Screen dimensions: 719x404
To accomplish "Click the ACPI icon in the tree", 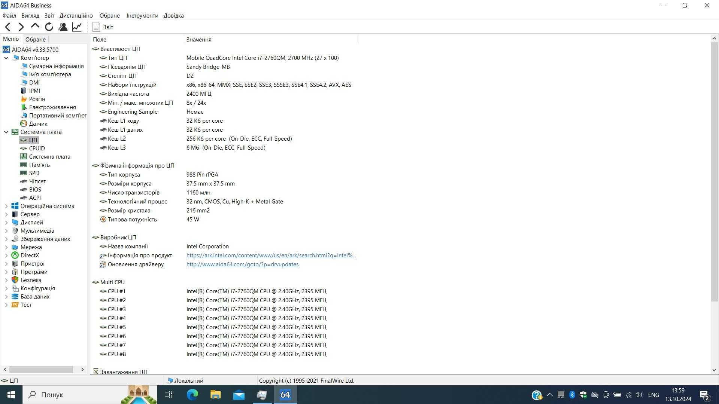I will [24, 198].
